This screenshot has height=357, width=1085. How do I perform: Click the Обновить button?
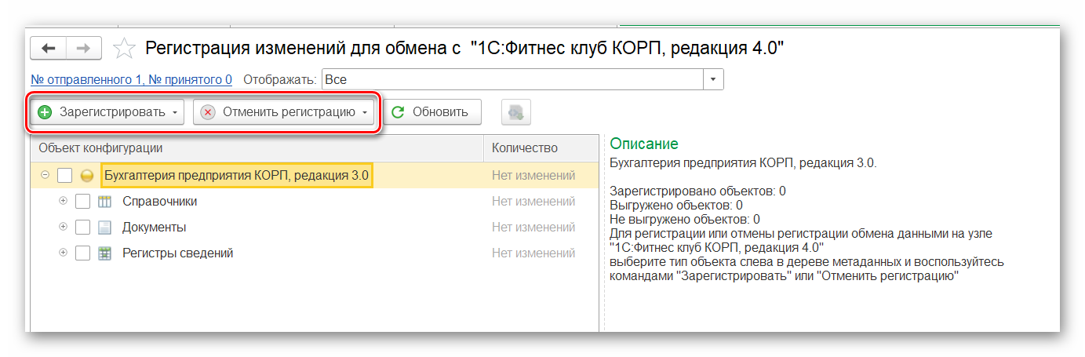coord(431,112)
